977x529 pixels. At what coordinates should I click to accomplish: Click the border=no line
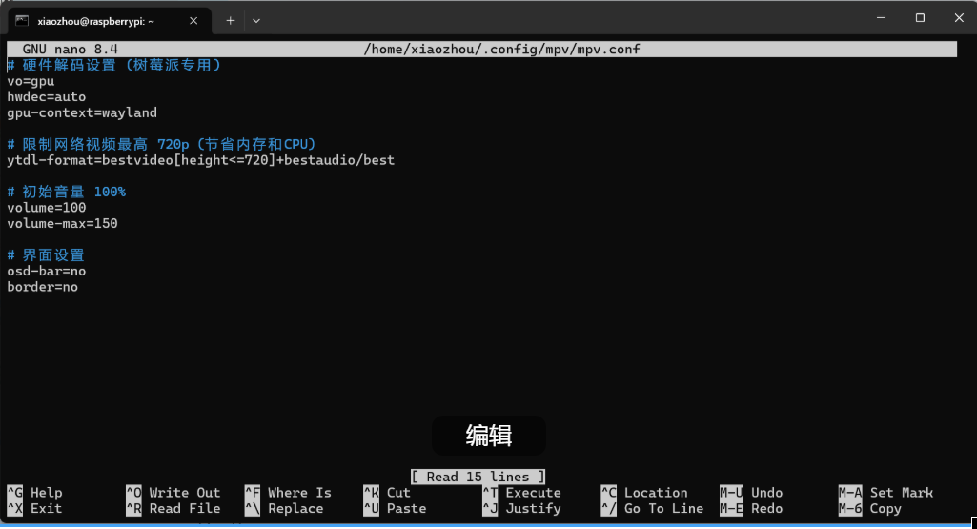pyautogui.click(x=42, y=287)
